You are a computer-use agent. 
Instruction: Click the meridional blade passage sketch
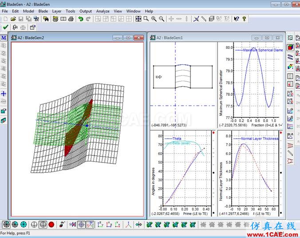pos(183,76)
